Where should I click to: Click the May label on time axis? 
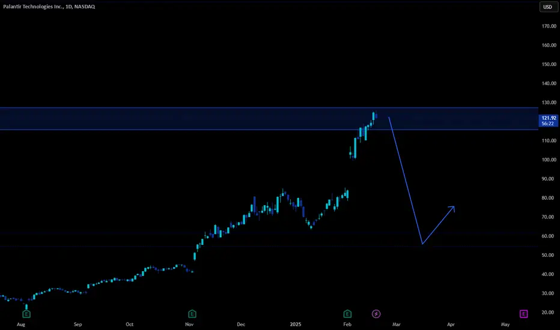click(x=505, y=325)
